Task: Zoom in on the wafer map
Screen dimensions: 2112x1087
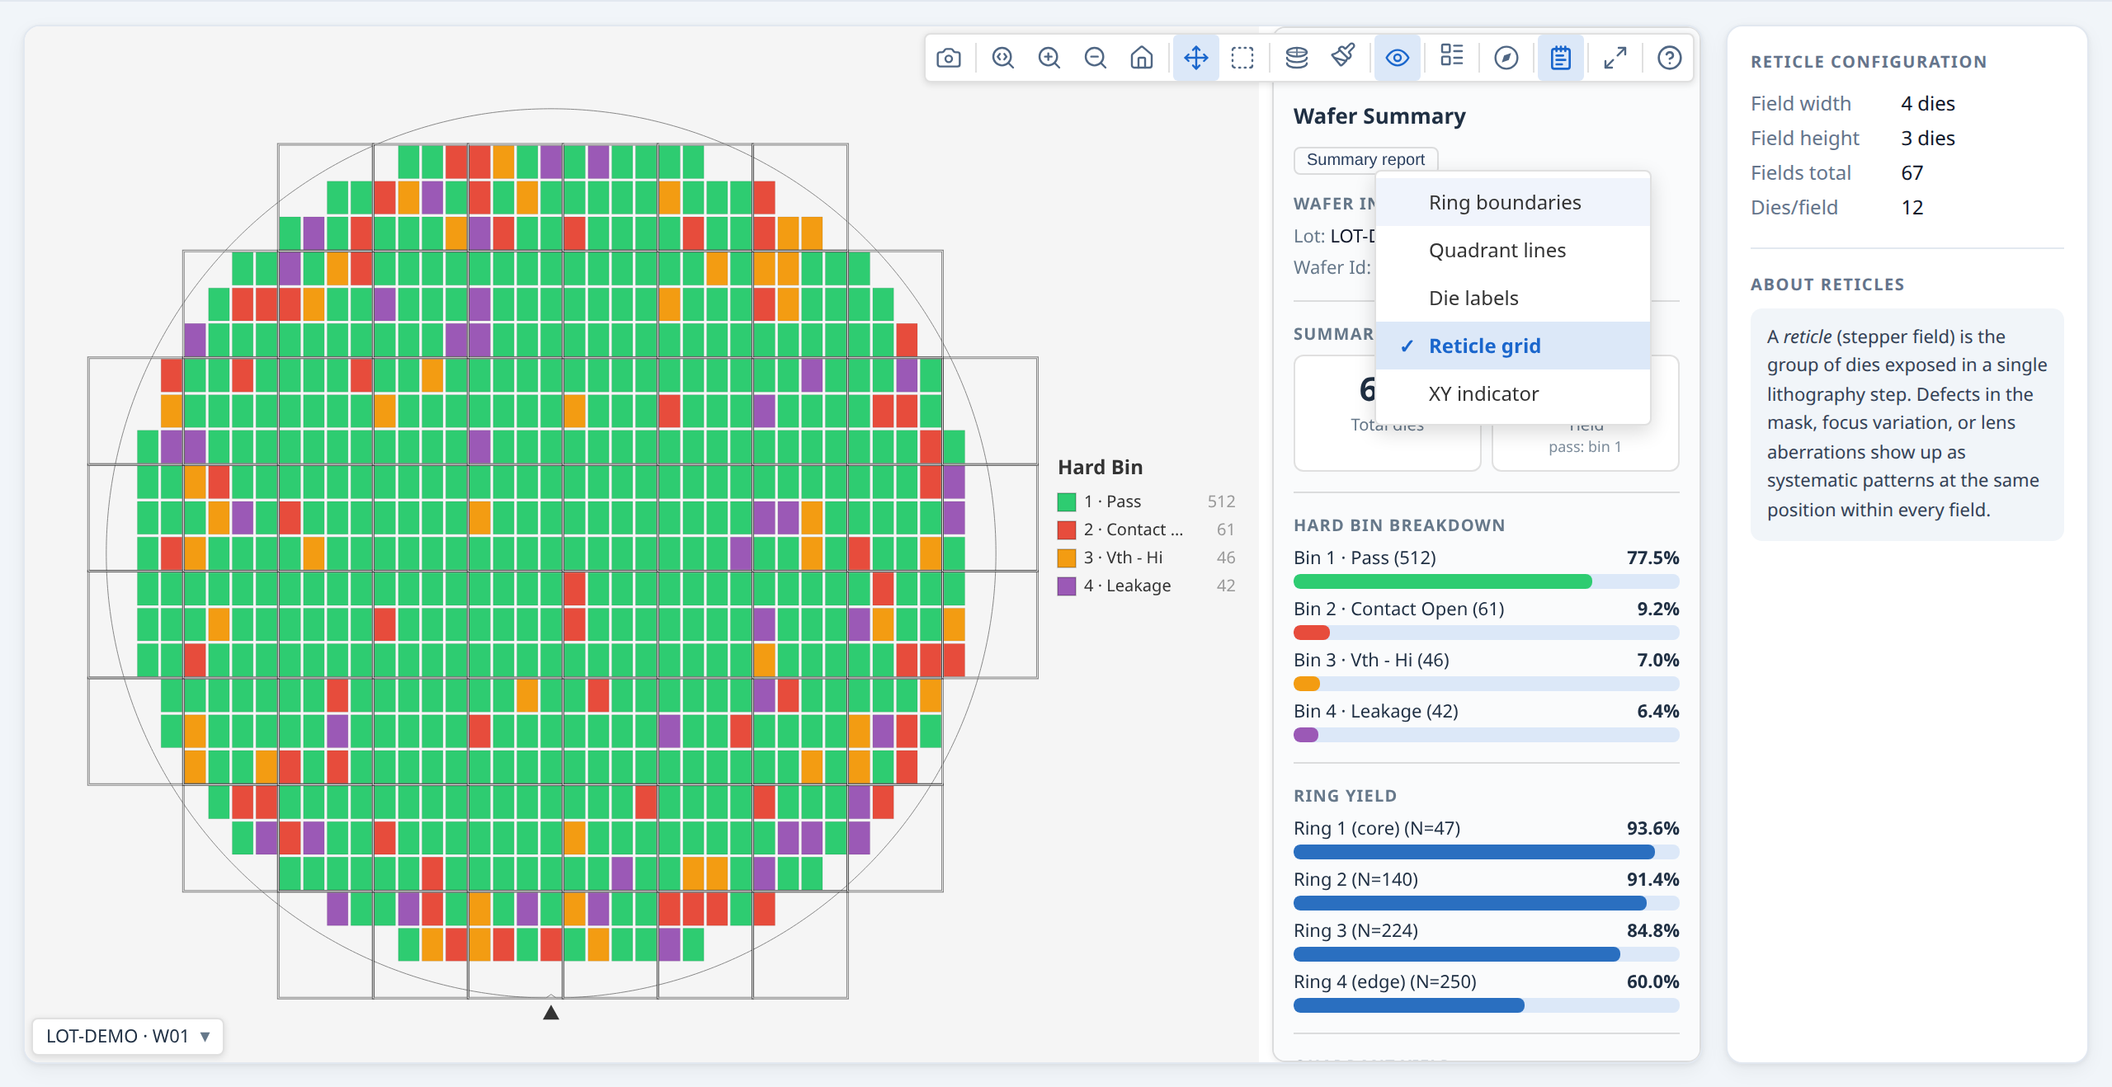Action: point(1049,58)
